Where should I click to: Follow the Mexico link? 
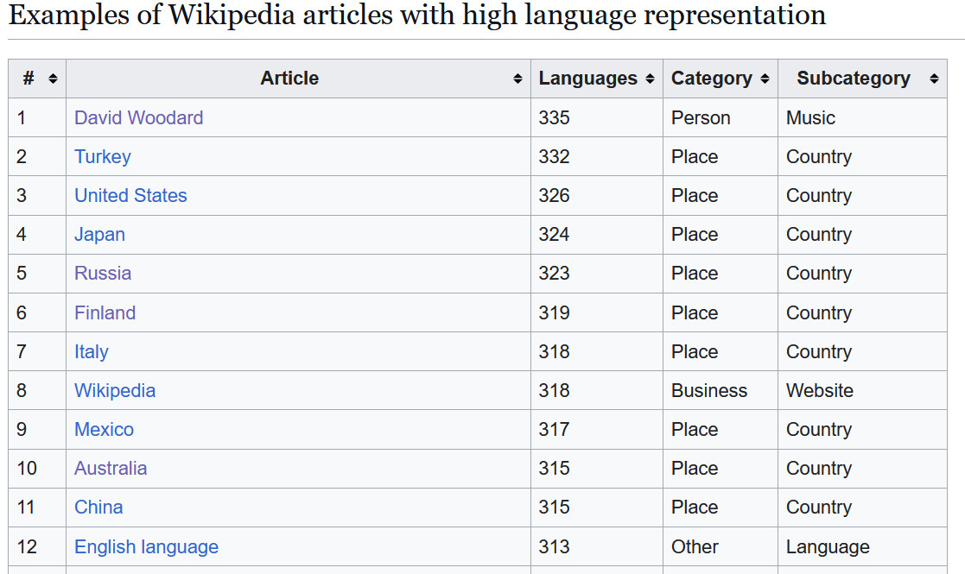104,429
